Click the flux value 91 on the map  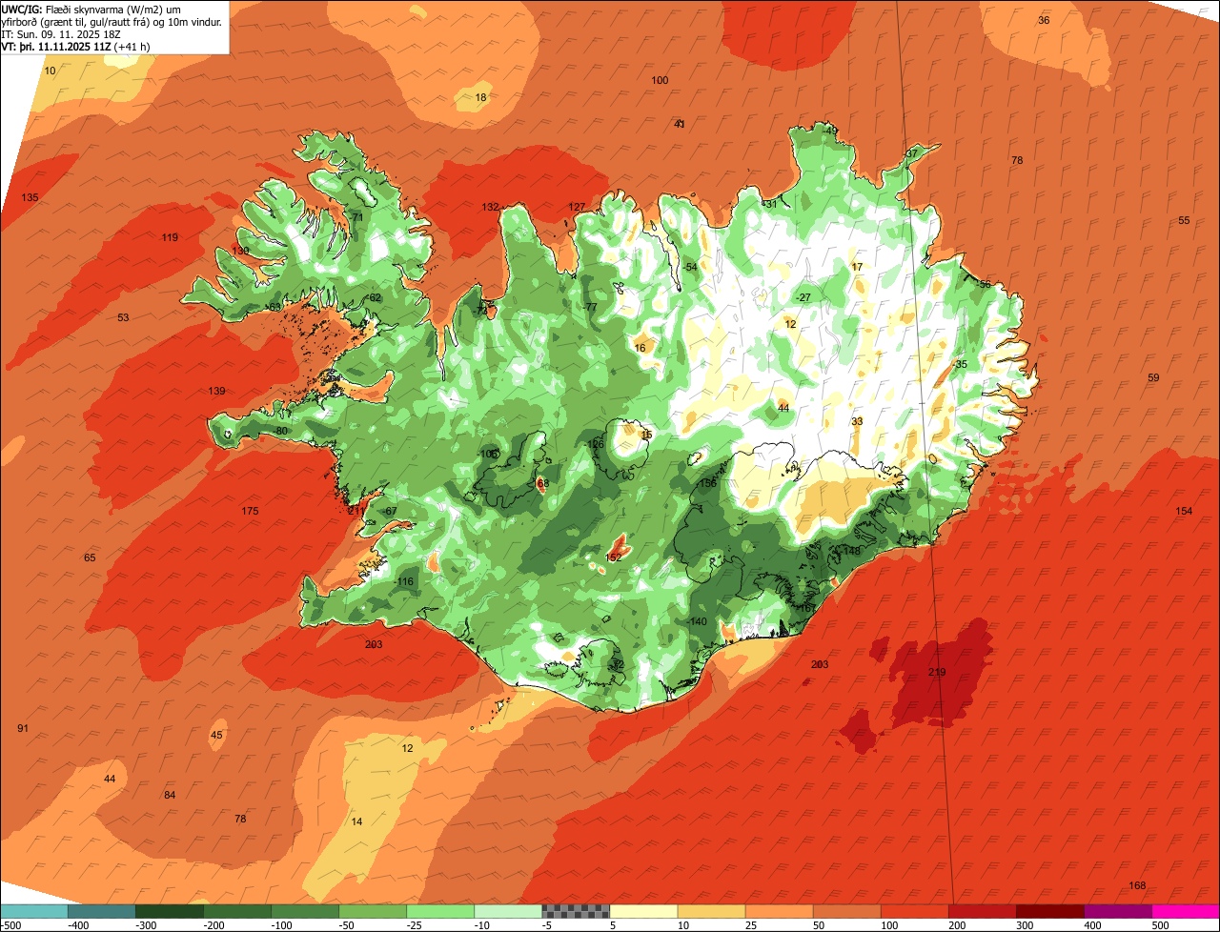pos(24,729)
